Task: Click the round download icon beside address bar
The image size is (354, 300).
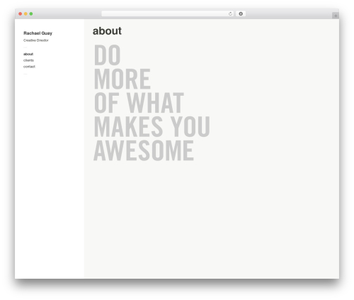Action: click(x=241, y=14)
